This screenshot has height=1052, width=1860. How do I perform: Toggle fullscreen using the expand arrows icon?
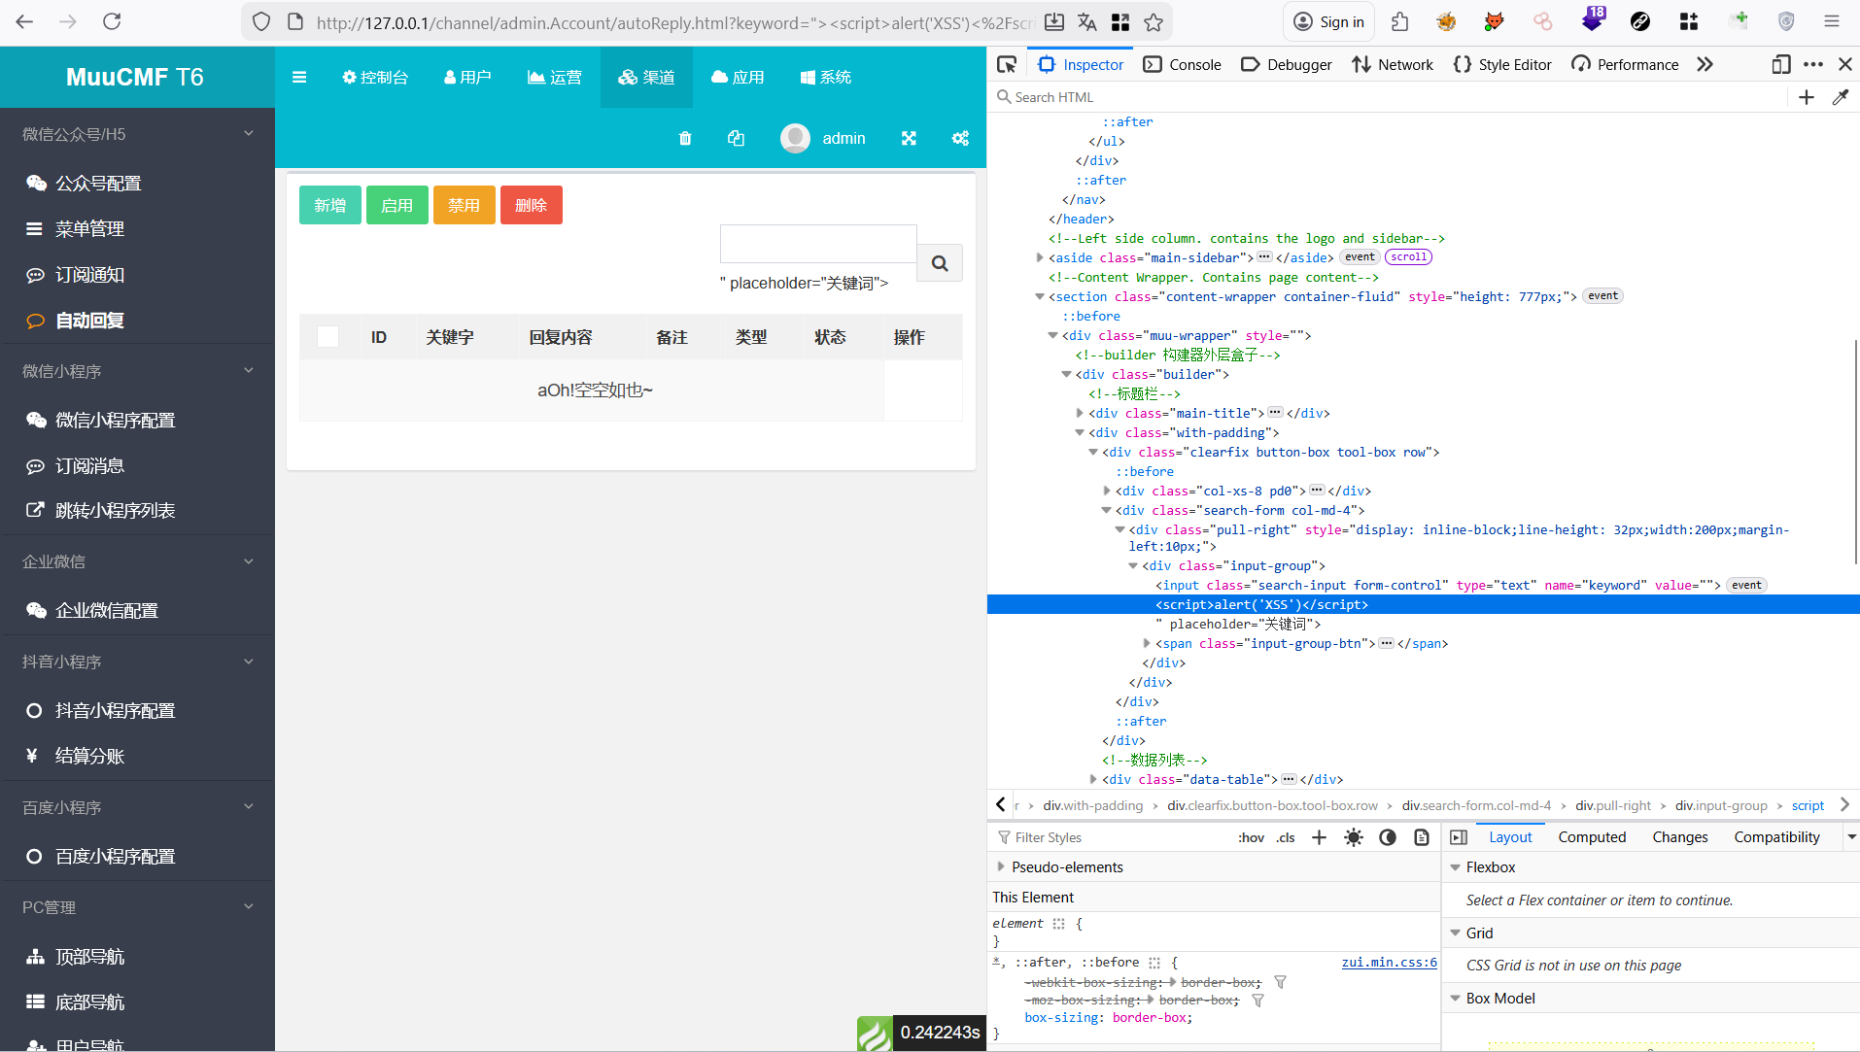(x=909, y=138)
